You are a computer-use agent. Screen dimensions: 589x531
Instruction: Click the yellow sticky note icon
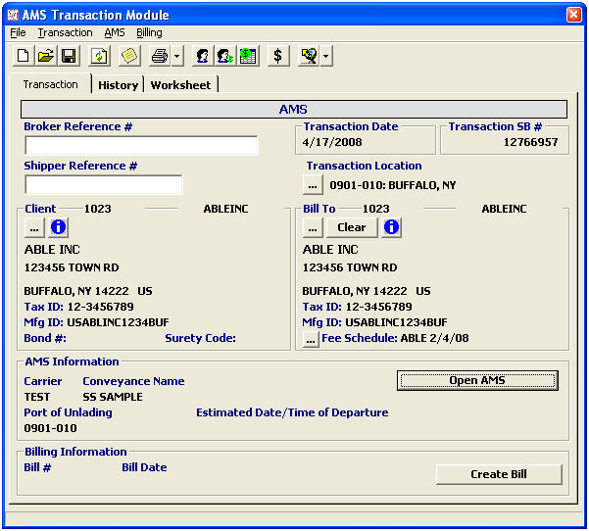tap(128, 57)
